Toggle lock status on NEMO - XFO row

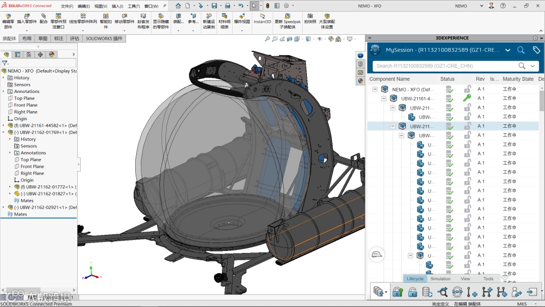pyautogui.click(x=467, y=89)
